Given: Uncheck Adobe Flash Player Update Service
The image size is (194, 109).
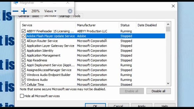Looking at the screenshot, I should tap(24, 36).
